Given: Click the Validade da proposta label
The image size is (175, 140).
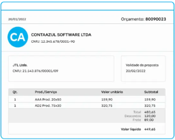Looking at the screenshot, I should pos(142,65).
